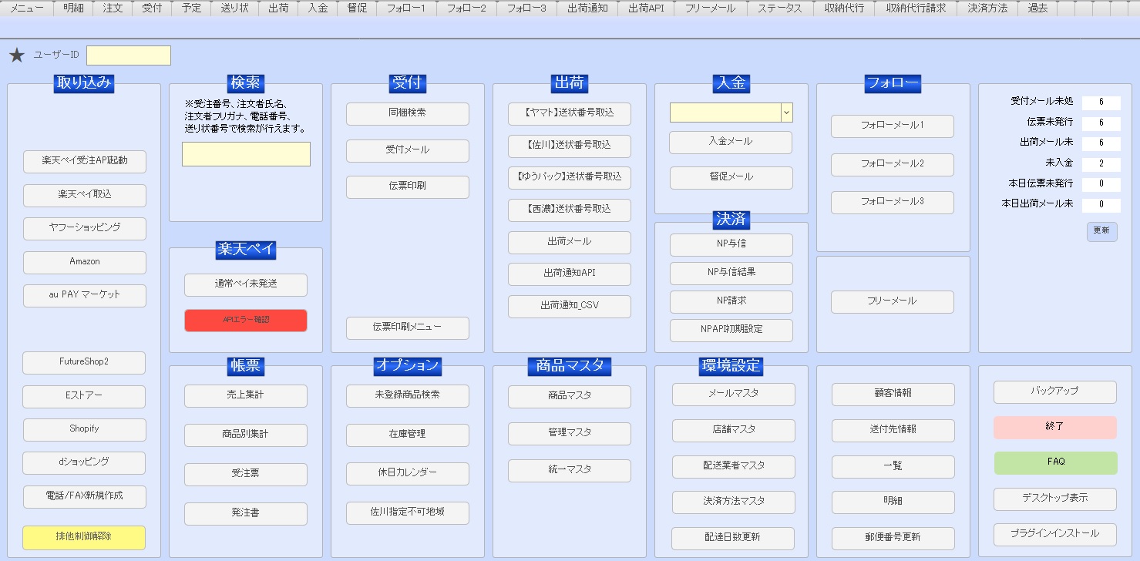Click the 更新 refresh button

point(1101,231)
